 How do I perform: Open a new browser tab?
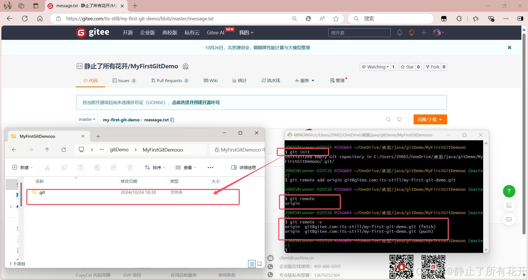pos(135,6)
